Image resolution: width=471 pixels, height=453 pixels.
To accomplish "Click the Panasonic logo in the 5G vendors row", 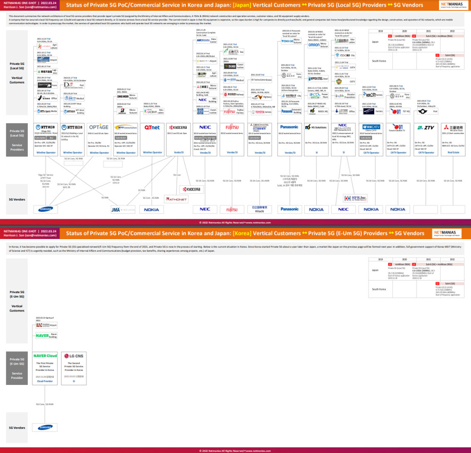I will pos(290,209).
